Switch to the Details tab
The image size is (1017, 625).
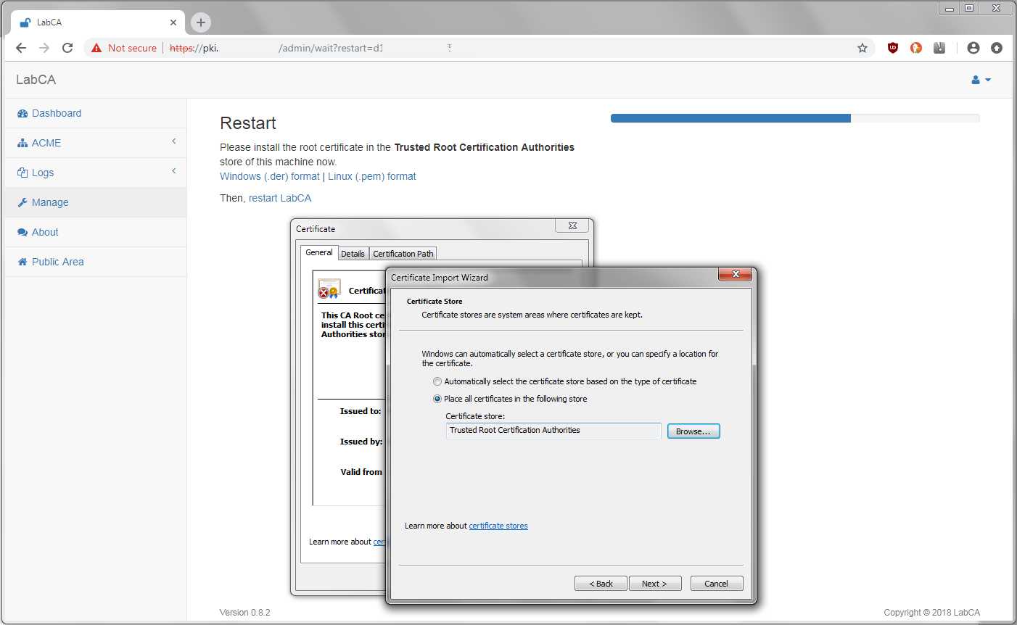353,253
